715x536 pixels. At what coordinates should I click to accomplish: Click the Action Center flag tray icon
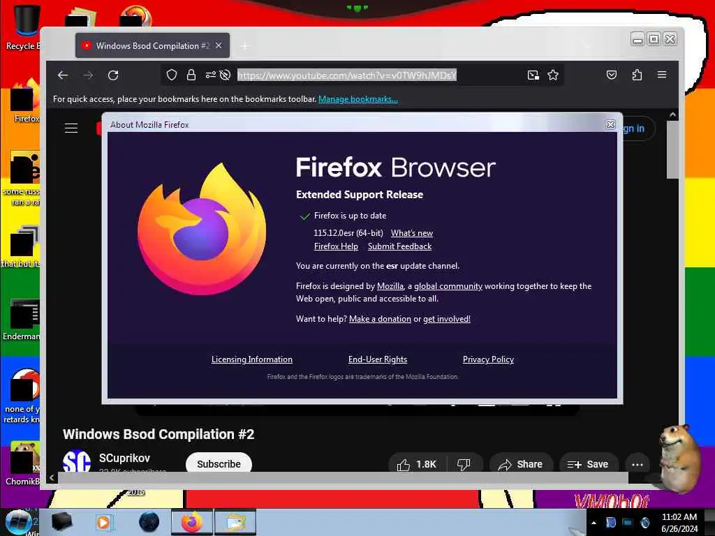click(x=610, y=522)
